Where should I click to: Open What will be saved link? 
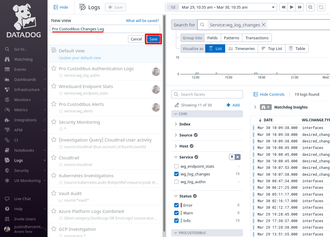tap(142, 21)
